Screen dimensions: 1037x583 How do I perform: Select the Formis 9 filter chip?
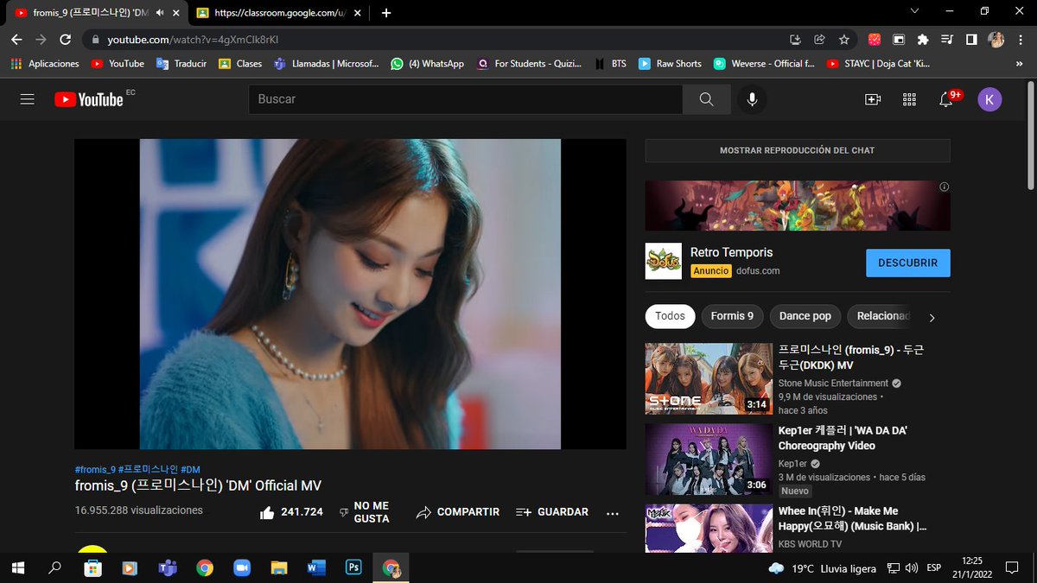tap(732, 316)
